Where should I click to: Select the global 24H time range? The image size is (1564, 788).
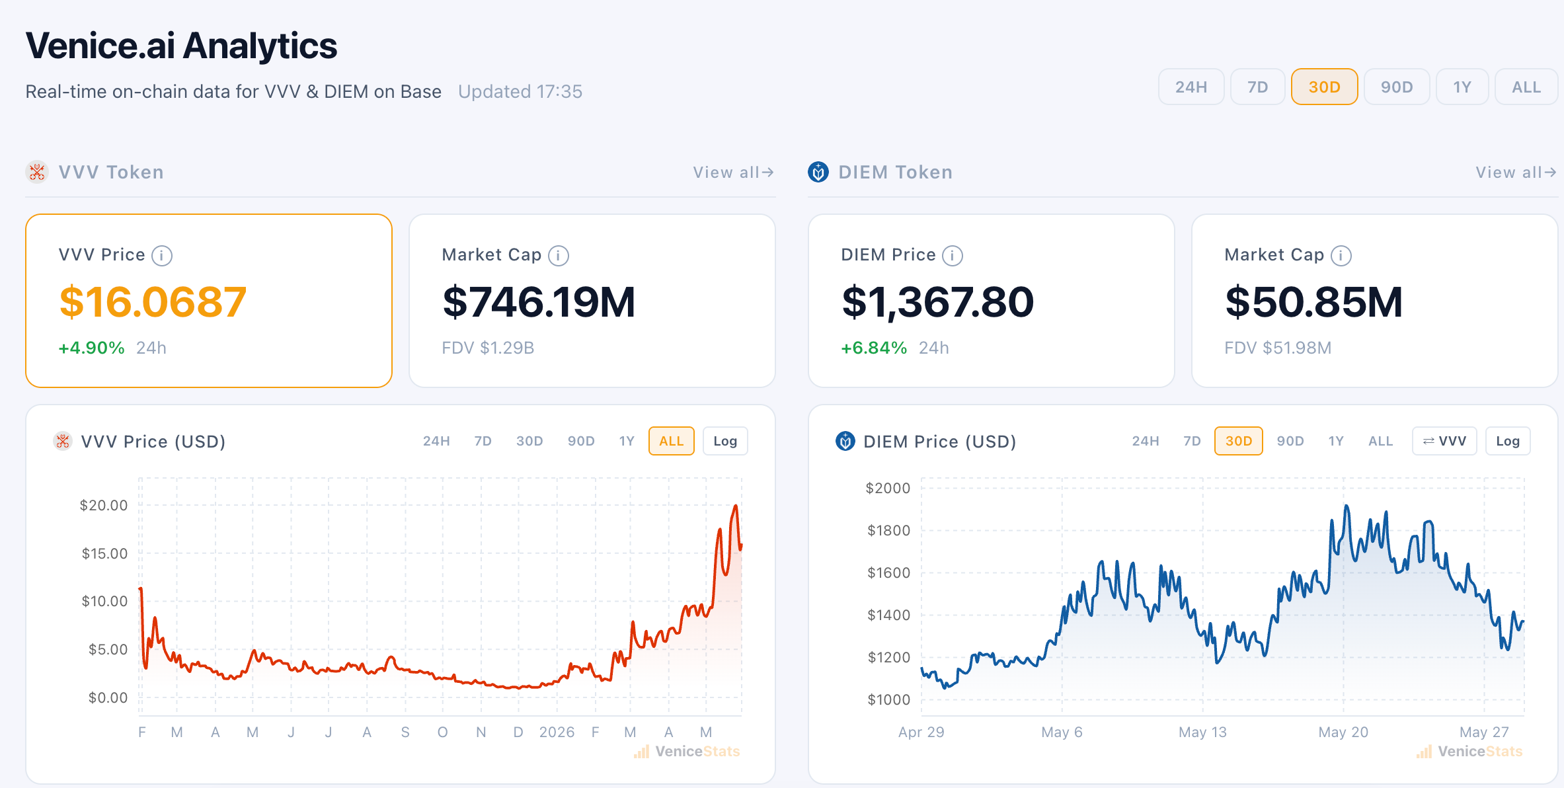click(1191, 87)
